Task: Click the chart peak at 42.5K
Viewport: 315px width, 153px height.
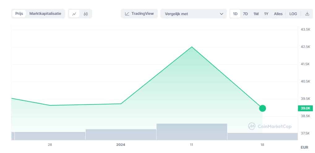Action: [x=192, y=47]
